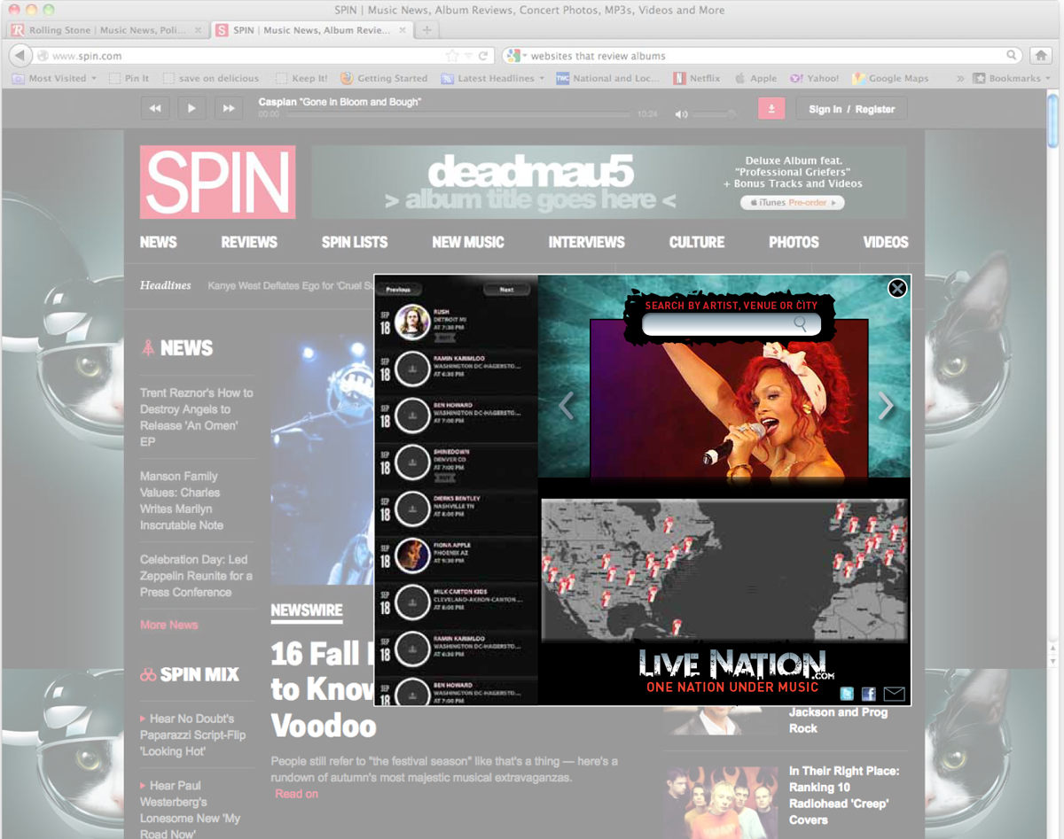The height and width of the screenshot is (839, 1064).
Task: Close the SPIN browser tab
Action: [x=403, y=30]
